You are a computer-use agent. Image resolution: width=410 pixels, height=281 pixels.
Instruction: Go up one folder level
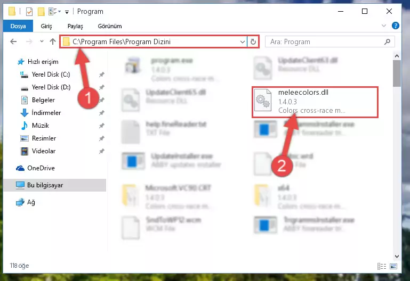(x=53, y=42)
